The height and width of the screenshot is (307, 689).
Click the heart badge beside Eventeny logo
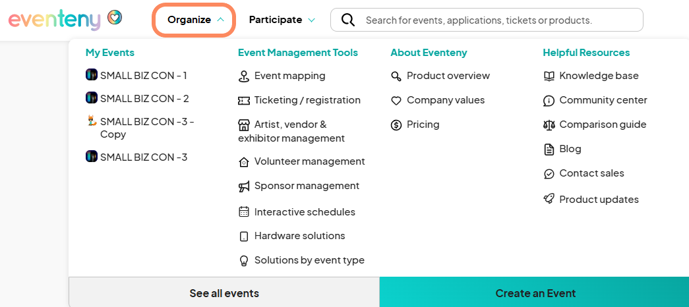(x=115, y=18)
